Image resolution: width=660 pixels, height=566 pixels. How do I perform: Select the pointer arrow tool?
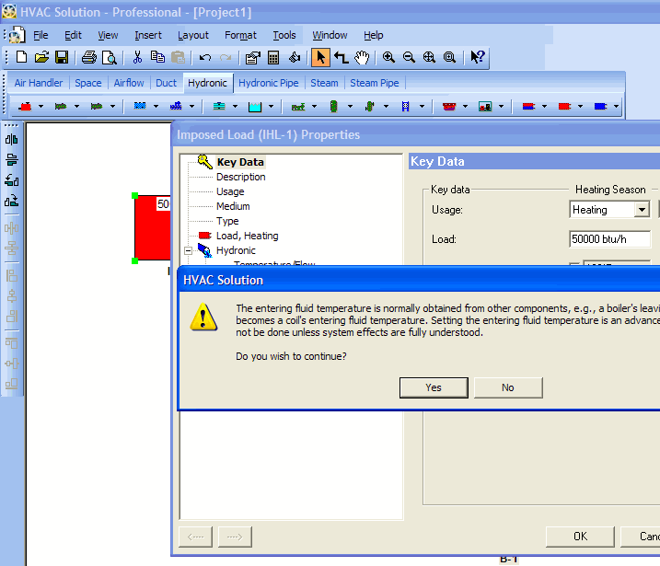[320, 57]
